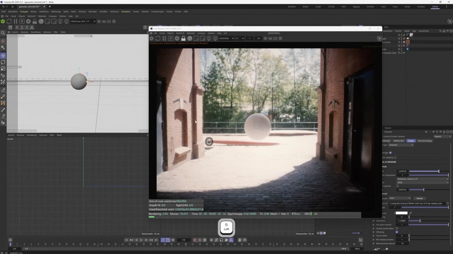Image resolution: width=453 pixels, height=254 pixels.
Task: Open settings gear in docked Octane toolbar
Action: 28,22
